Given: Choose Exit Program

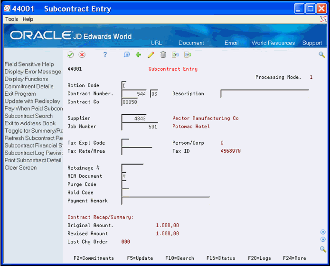Looking at the screenshot, I should (x=20, y=94).
